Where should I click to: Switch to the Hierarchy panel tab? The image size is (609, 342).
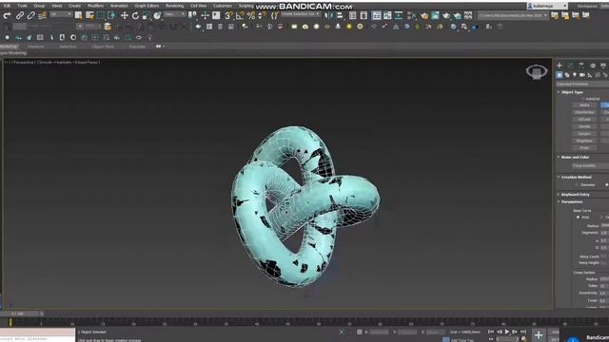pos(581,66)
